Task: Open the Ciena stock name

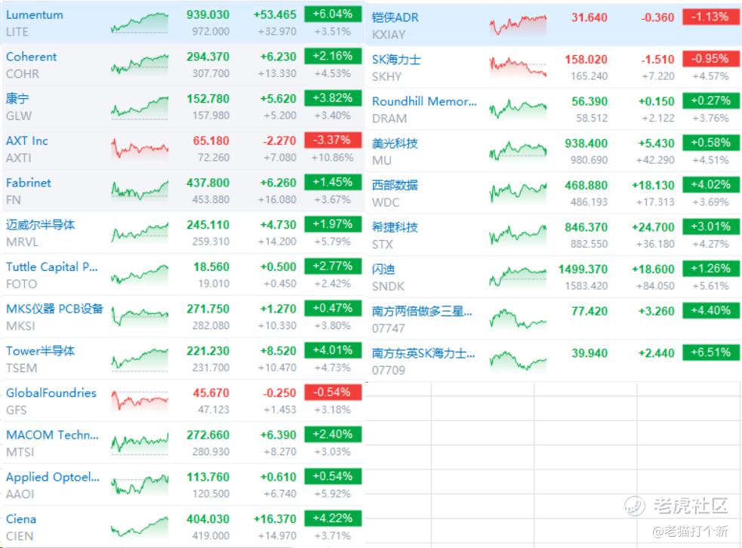Action: (x=21, y=519)
